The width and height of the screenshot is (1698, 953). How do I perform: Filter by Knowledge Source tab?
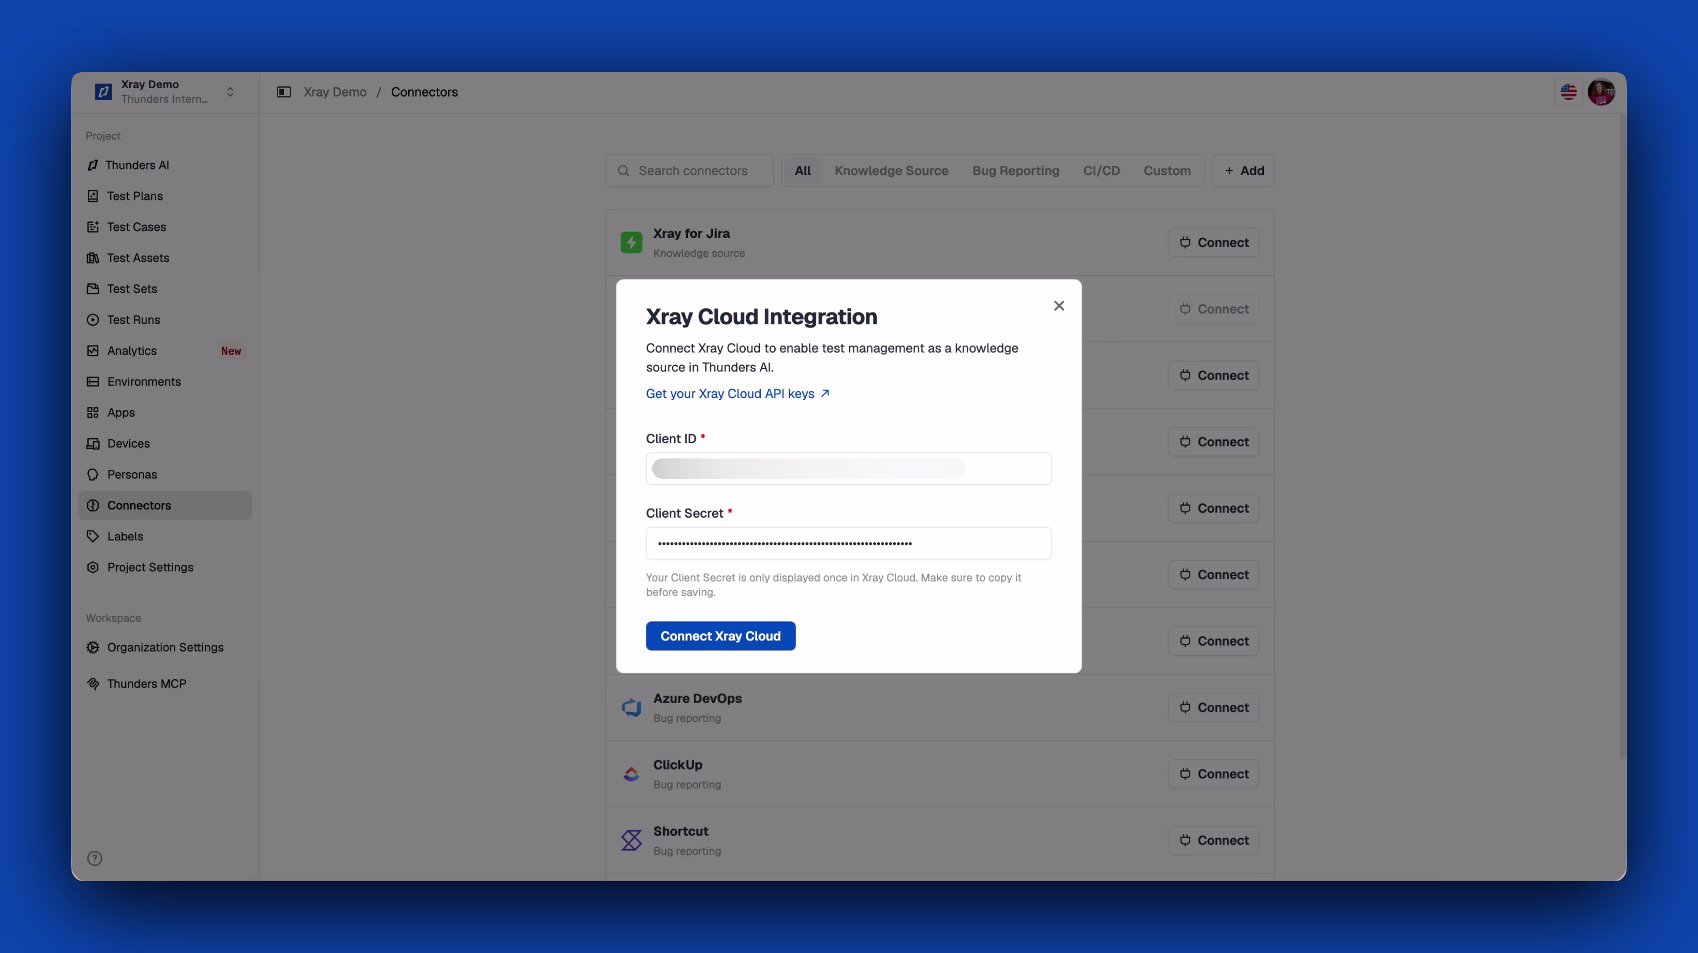891,171
